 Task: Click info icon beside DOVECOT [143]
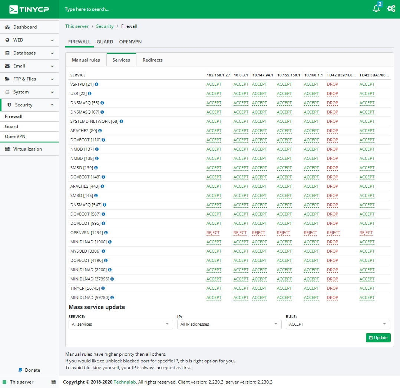pos(103,177)
